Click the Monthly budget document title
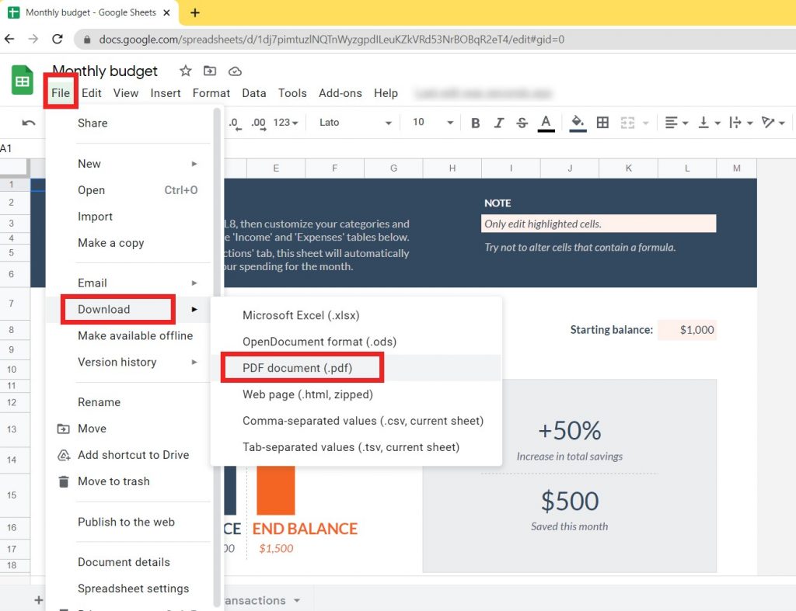The width and height of the screenshot is (796, 611). [x=105, y=71]
